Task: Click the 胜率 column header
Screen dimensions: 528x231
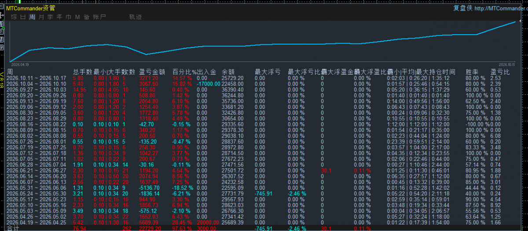Action: (472, 72)
